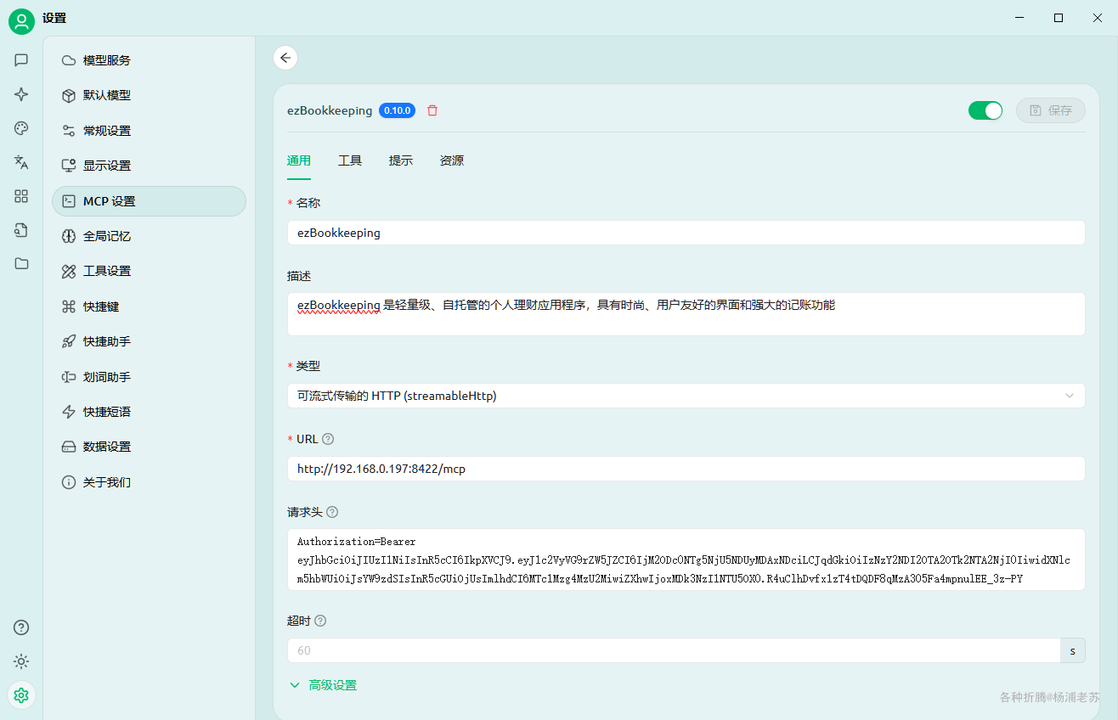This screenshot has height=720, width=1118.
Task: Open 工具设置 in settings menu
Action: 149,271
